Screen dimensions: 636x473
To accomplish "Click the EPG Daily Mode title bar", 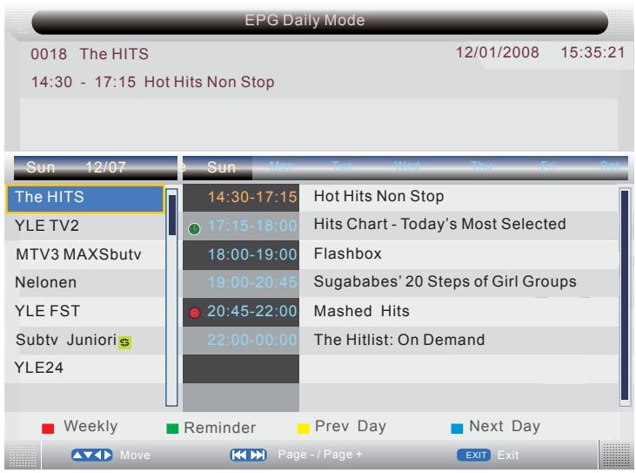I will (x=319, y=22).
